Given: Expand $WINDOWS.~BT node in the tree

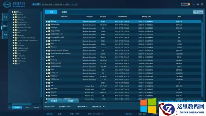Looking at the screenshot, I should (12, 25).
